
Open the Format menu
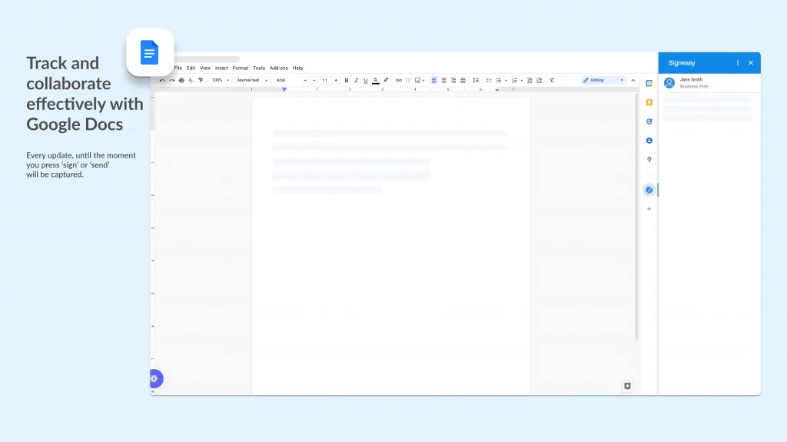(x=241, y=68)
